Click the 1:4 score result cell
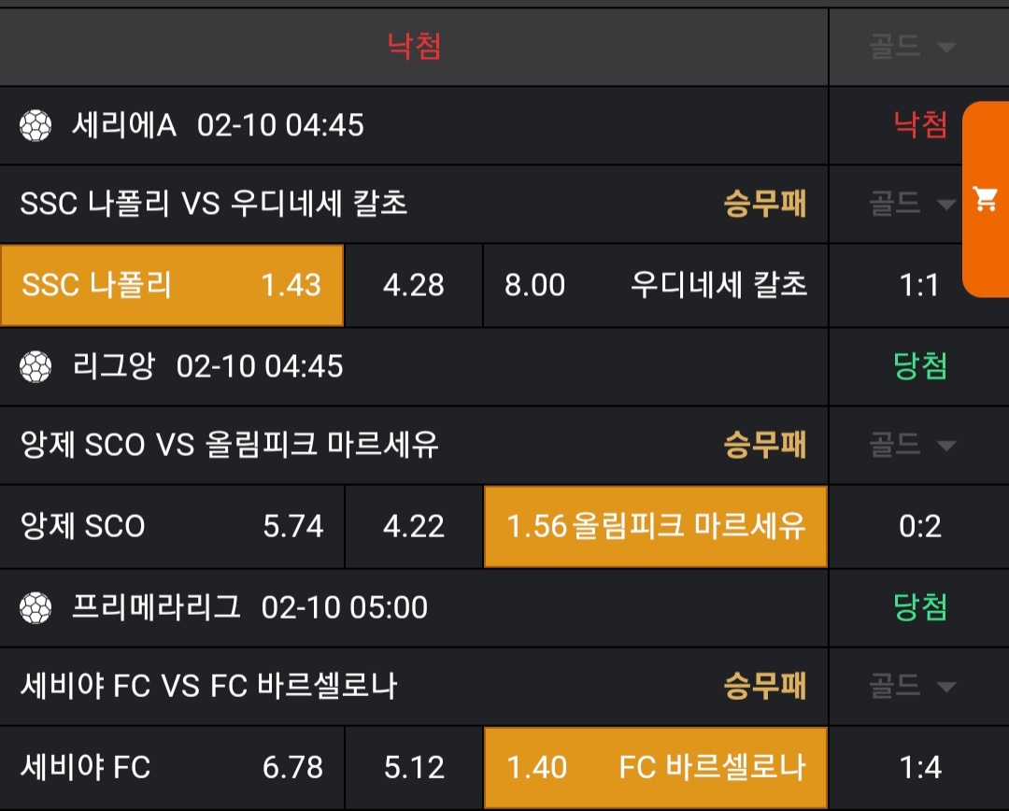 [x=919, y=768]
